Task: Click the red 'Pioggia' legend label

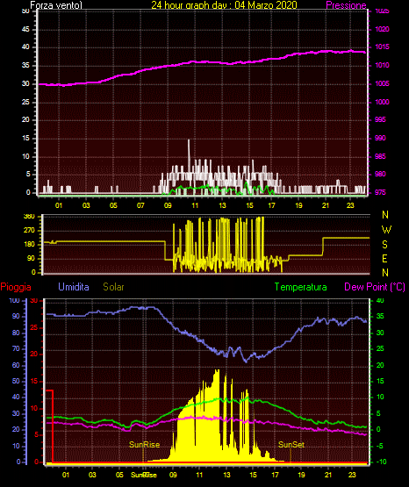Action: [16, 287]
